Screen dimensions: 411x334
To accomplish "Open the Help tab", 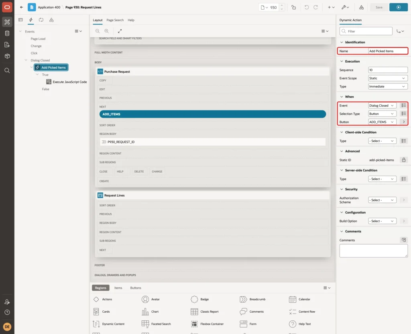I will pos(131,20).
